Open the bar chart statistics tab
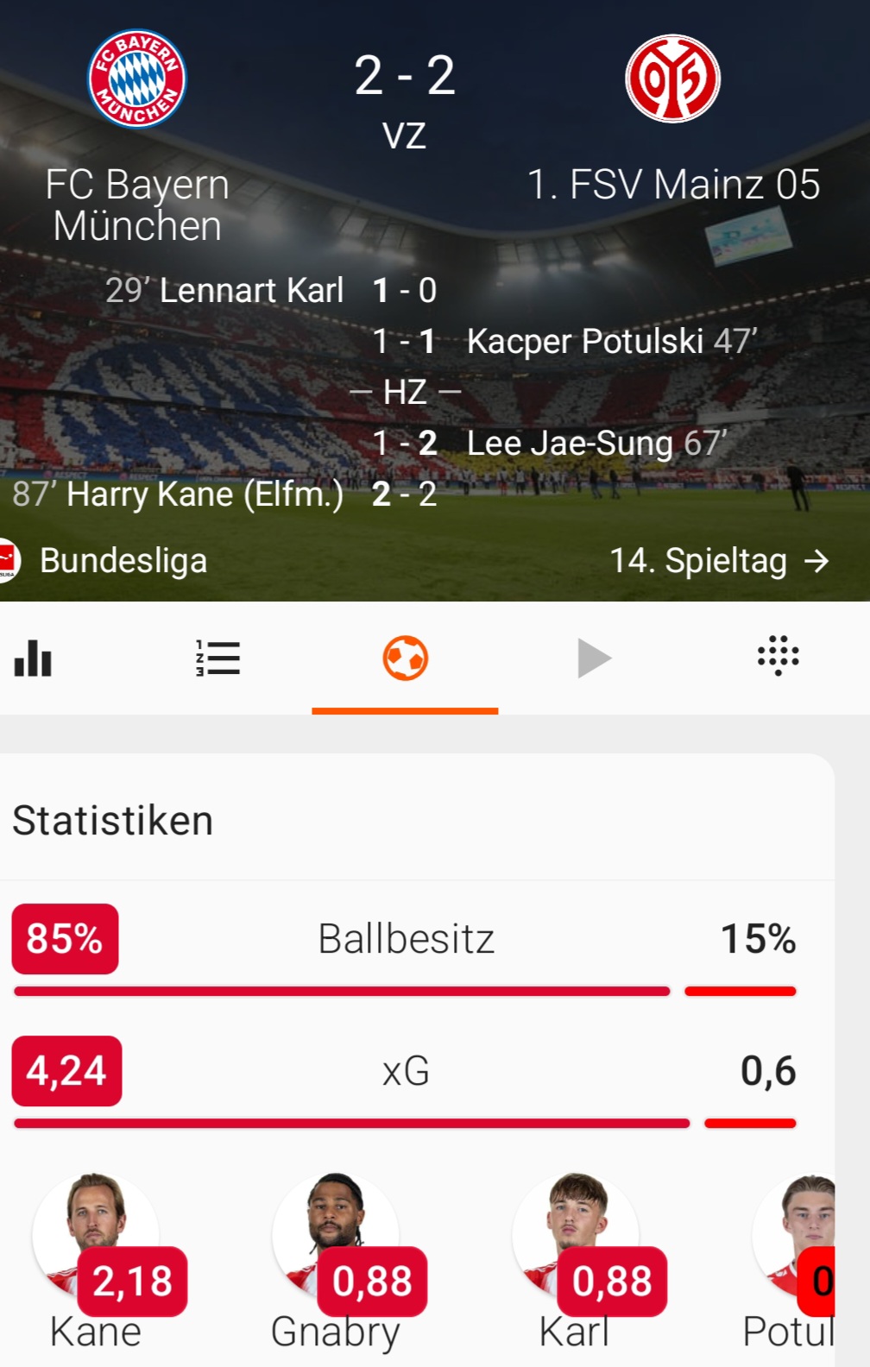870x1367 pixels. (34, 658)
